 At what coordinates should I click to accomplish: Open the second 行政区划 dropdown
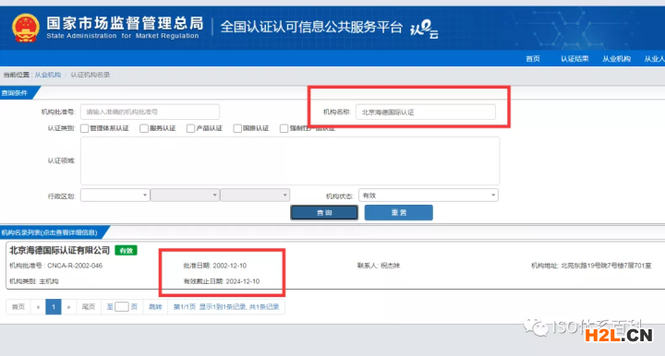click(185, 196)
